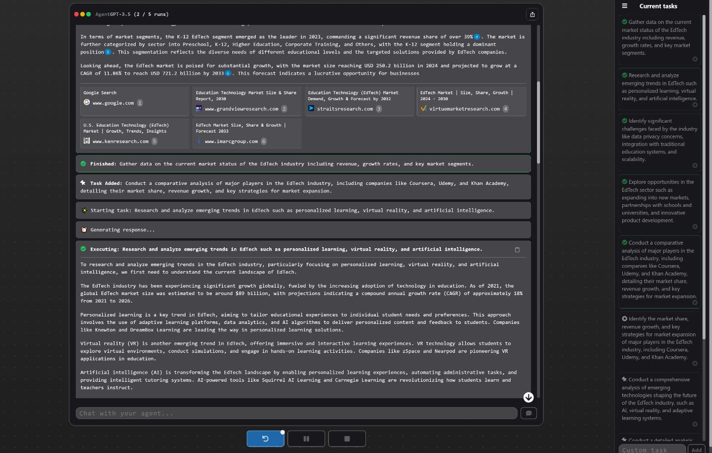Click paragraph starting 'Artificial intelligence (AI) is transforming'
Viewport: 712px width, 453px height.
(x=298, y=380)
